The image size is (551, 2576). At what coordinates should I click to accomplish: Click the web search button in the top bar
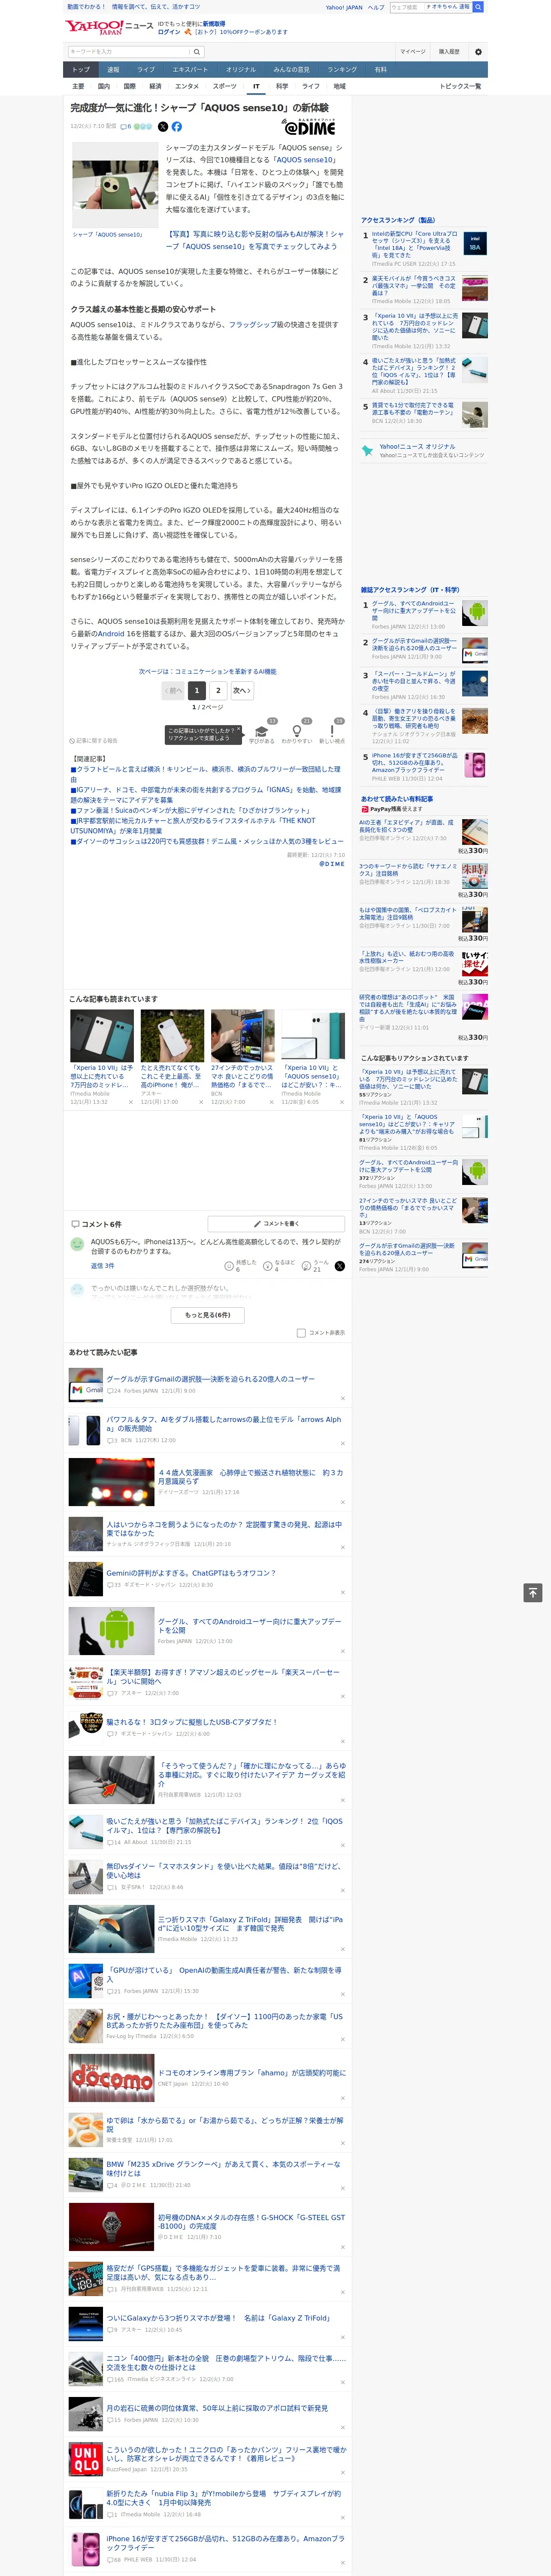[x=478, y=7]
